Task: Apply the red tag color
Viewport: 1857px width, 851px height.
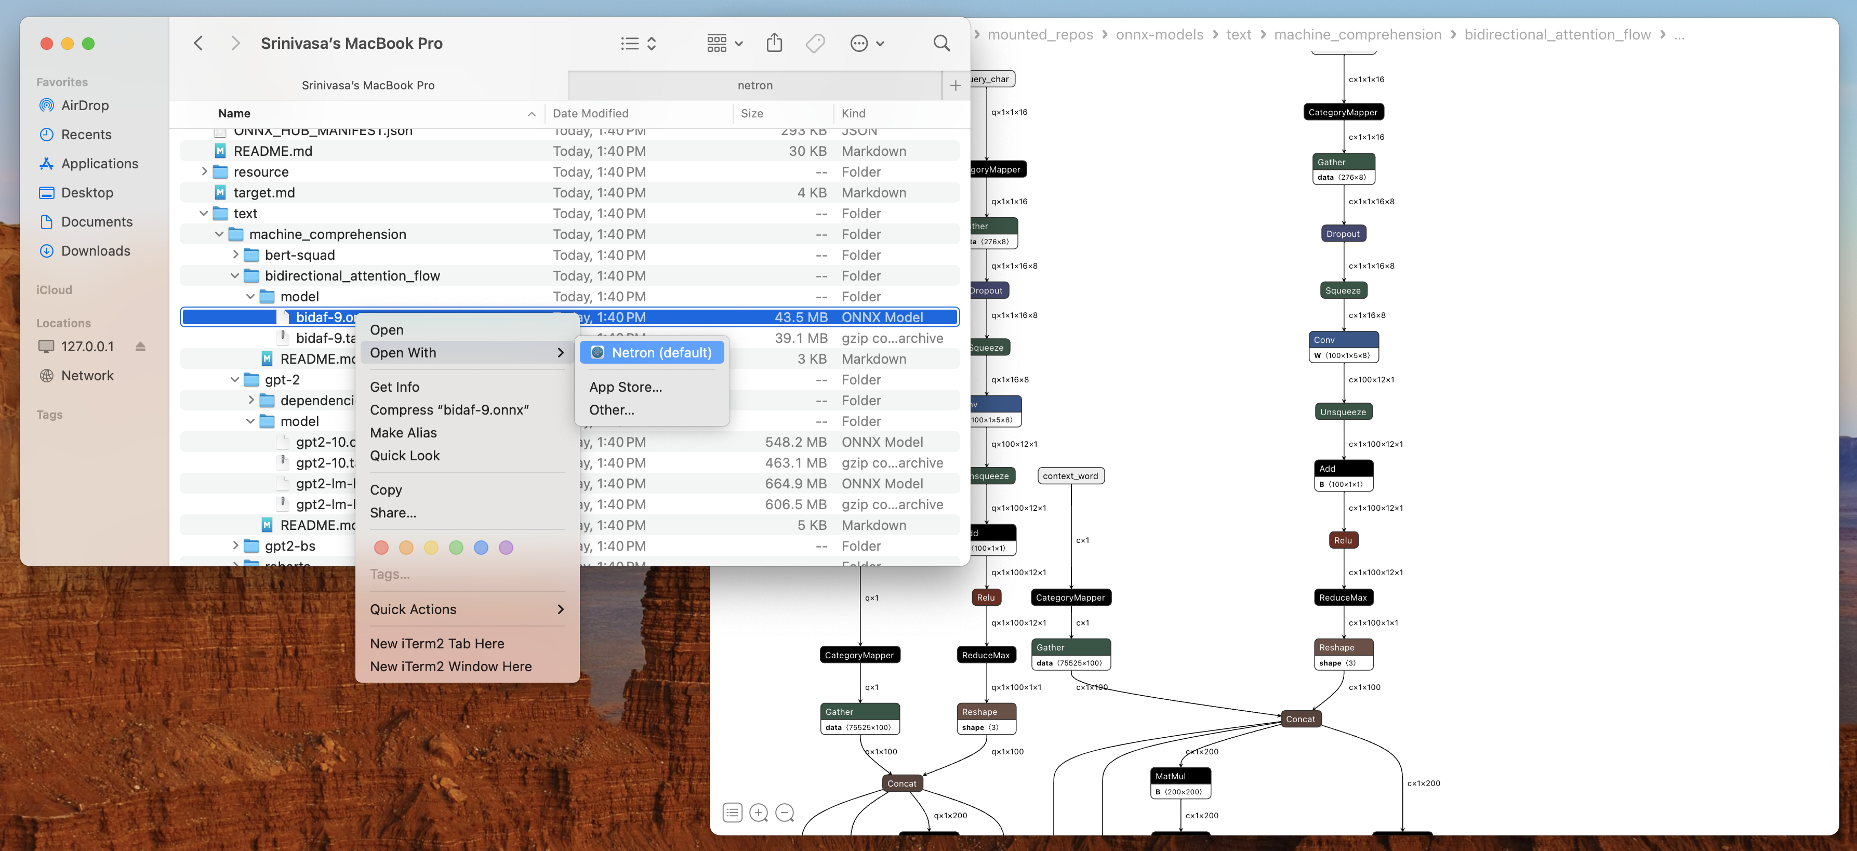Action: [381, 548]
